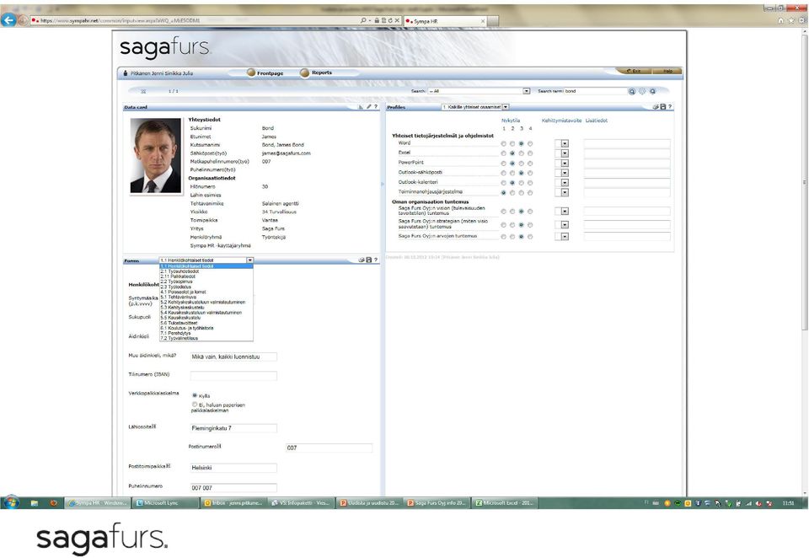Refresh the page from the address bar
This screenshot has width=809, height=558.
[390, 20]
